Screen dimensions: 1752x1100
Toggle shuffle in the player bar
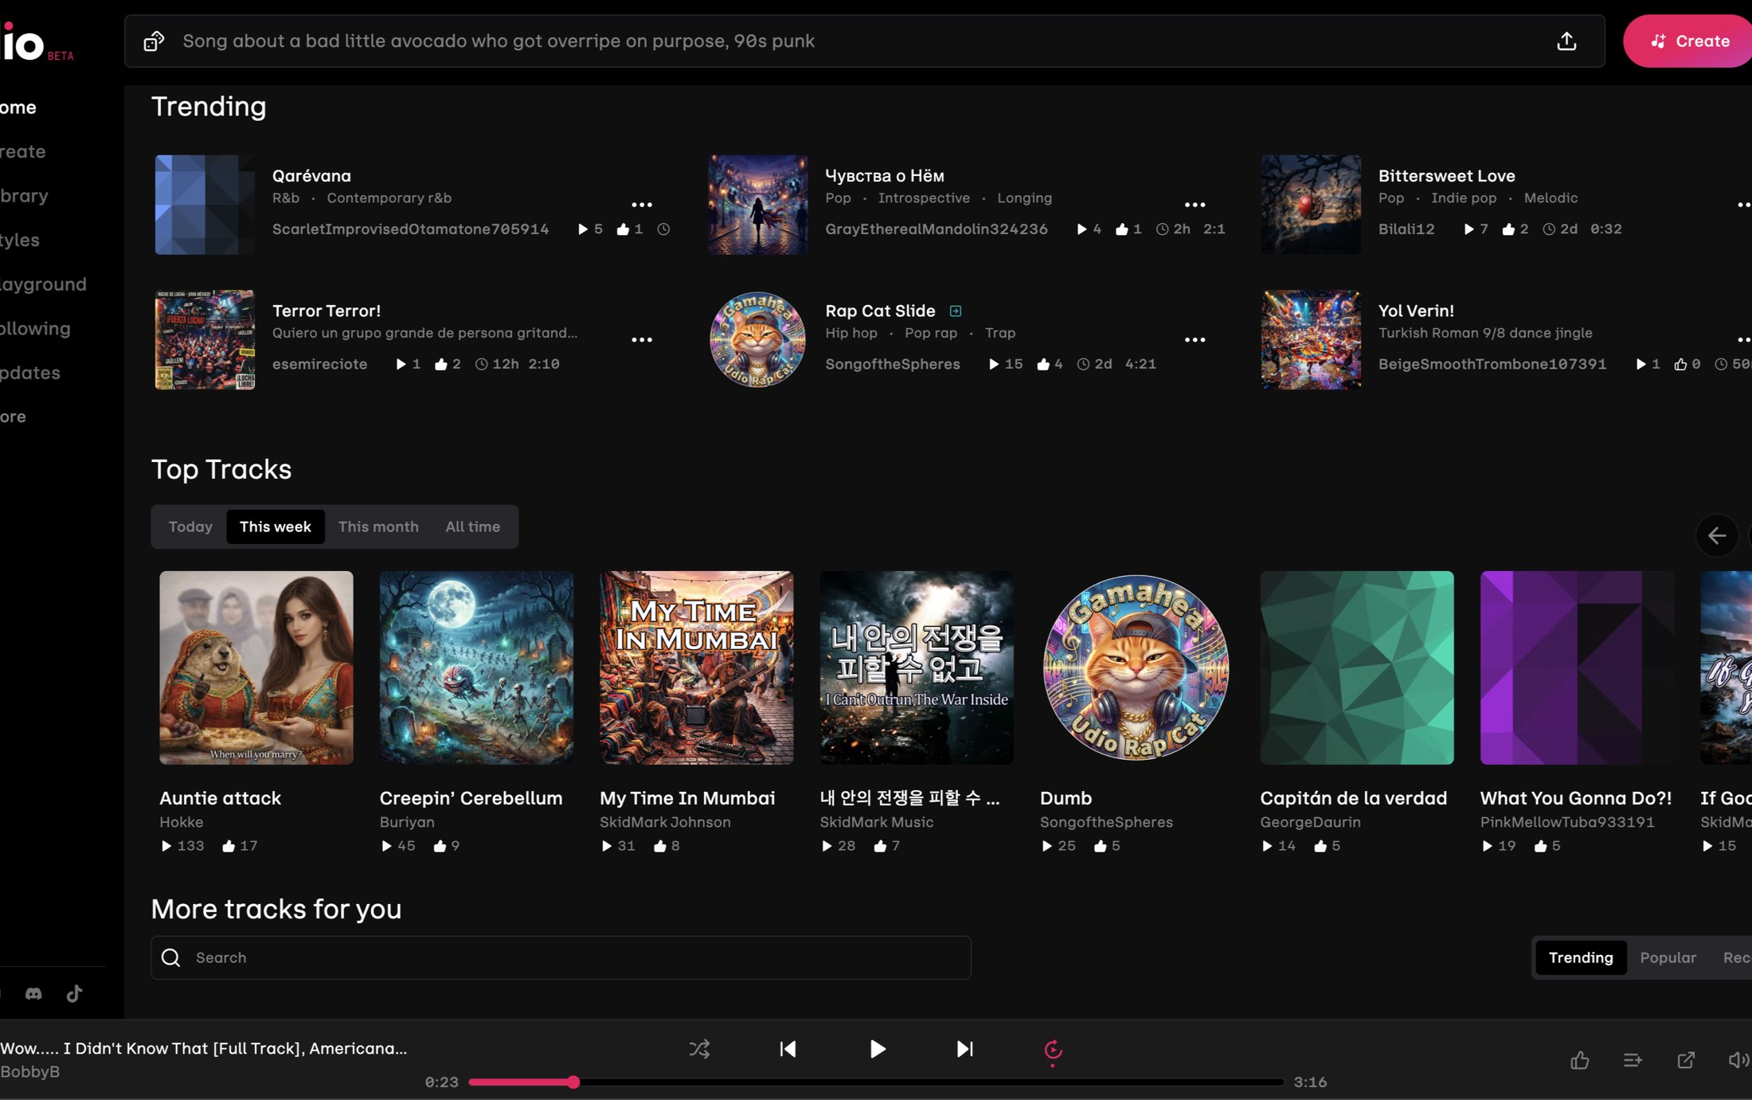coord(699,1049)
